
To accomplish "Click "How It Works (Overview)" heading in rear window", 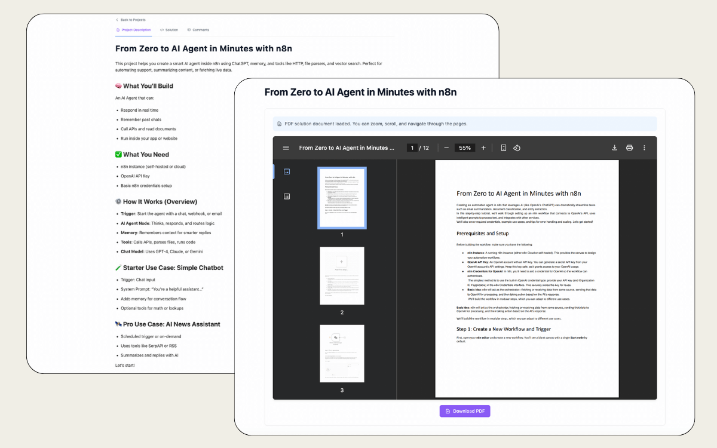I will (156, 202).
